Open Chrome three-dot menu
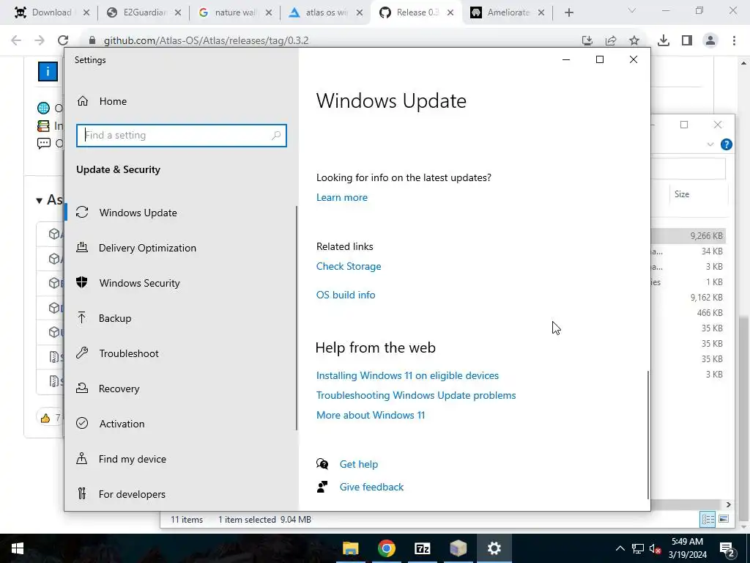Viewport: 750px width, 563px height. pos(734,41)
